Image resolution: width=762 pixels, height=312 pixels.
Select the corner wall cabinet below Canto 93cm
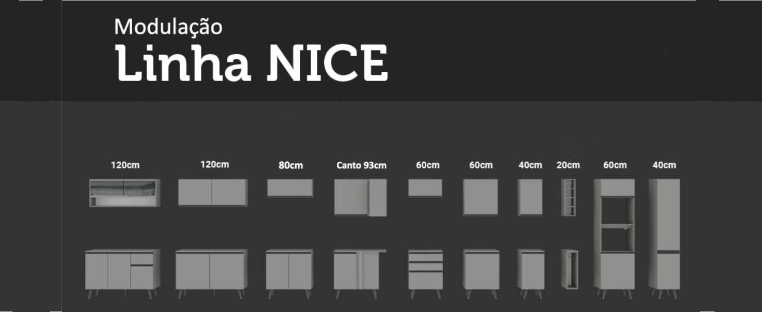coord(360,197)
